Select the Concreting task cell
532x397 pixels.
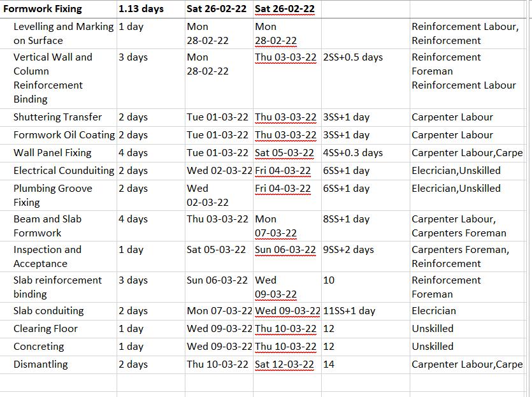point(39,347)
